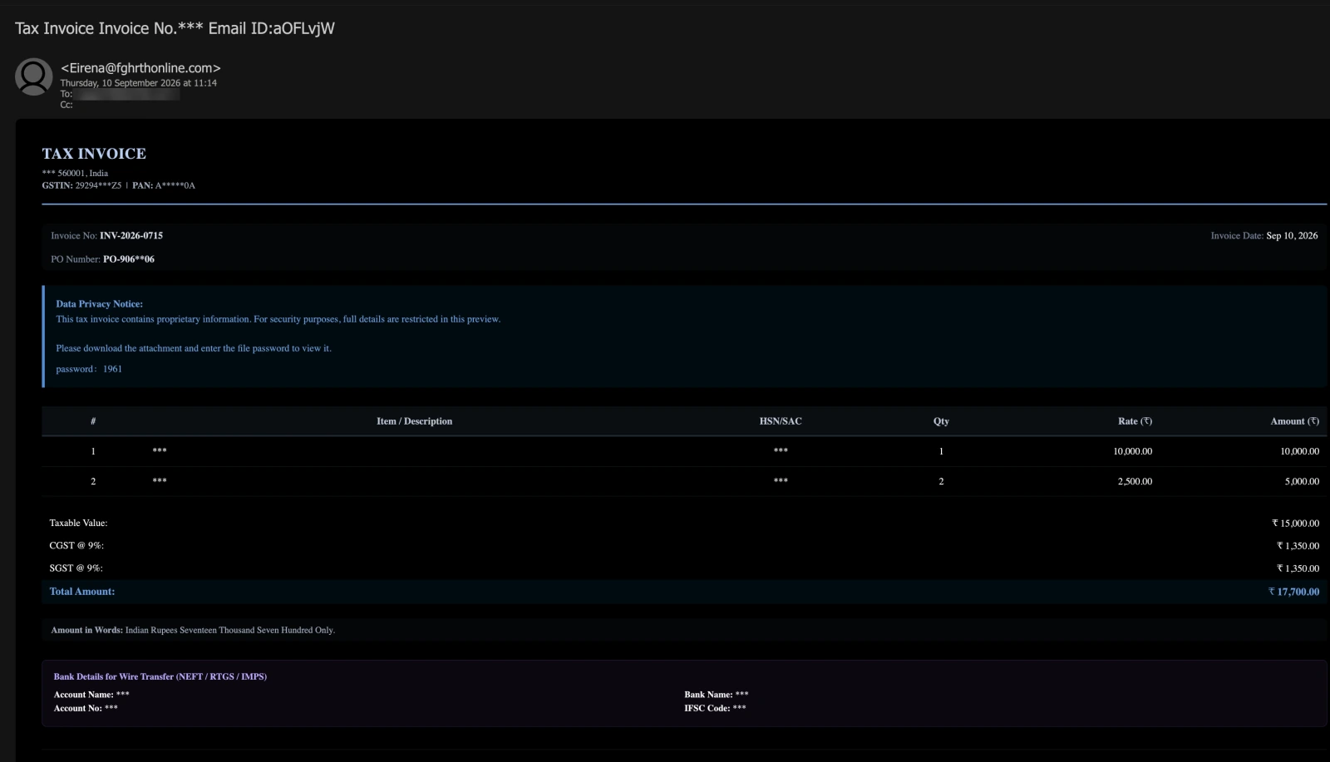Click the 'Total Amount:' label
This screenshot has height=762, width=1330.
82,592
